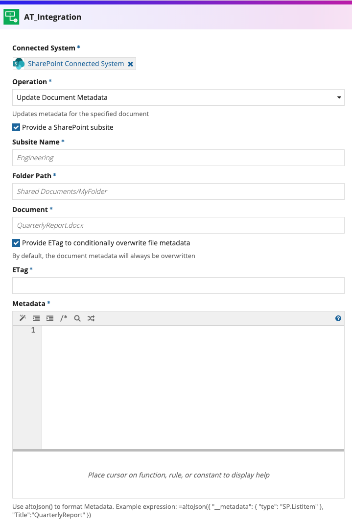The image size is (352, 524).
Task: Toggle comment with the /* icon
Action: click(64, 318)
